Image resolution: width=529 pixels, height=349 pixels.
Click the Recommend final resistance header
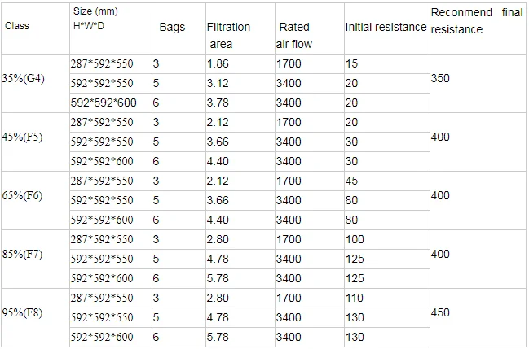(476, 21)
